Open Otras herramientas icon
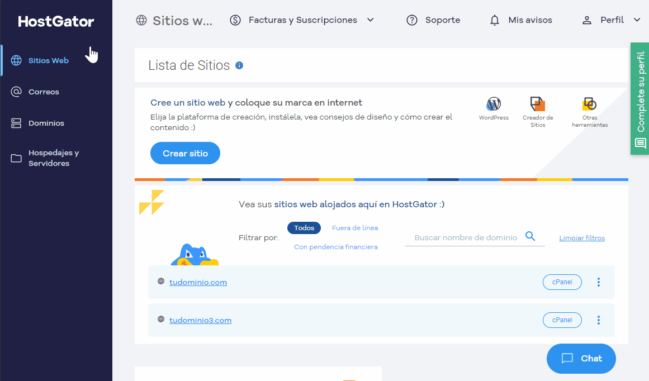The image size is (649, 381). coord(589,104)
